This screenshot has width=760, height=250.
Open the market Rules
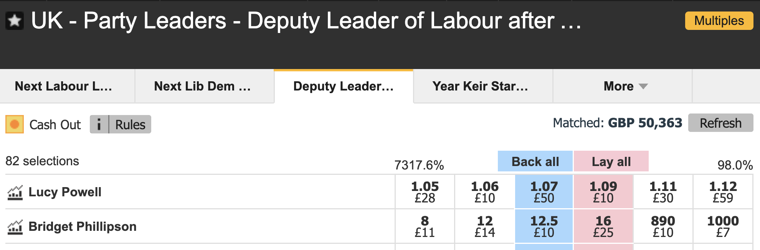point(130,125)
